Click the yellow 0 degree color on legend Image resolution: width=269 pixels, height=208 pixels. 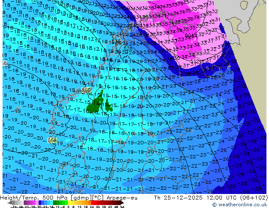(69, 203)
